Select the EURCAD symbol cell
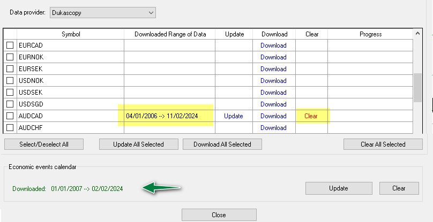Image resolution: width=433 pixels, height=222 pixels. (70, 45)
